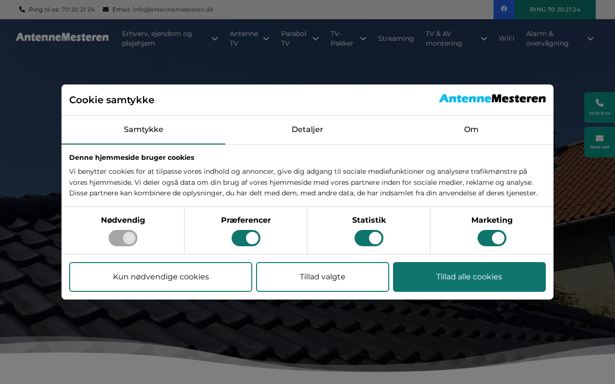The height and width of the screenshot is (384, 615).
Task: Disable the Præferencer cookie switch
Action: pyautogui.click(x=246, y=238)
